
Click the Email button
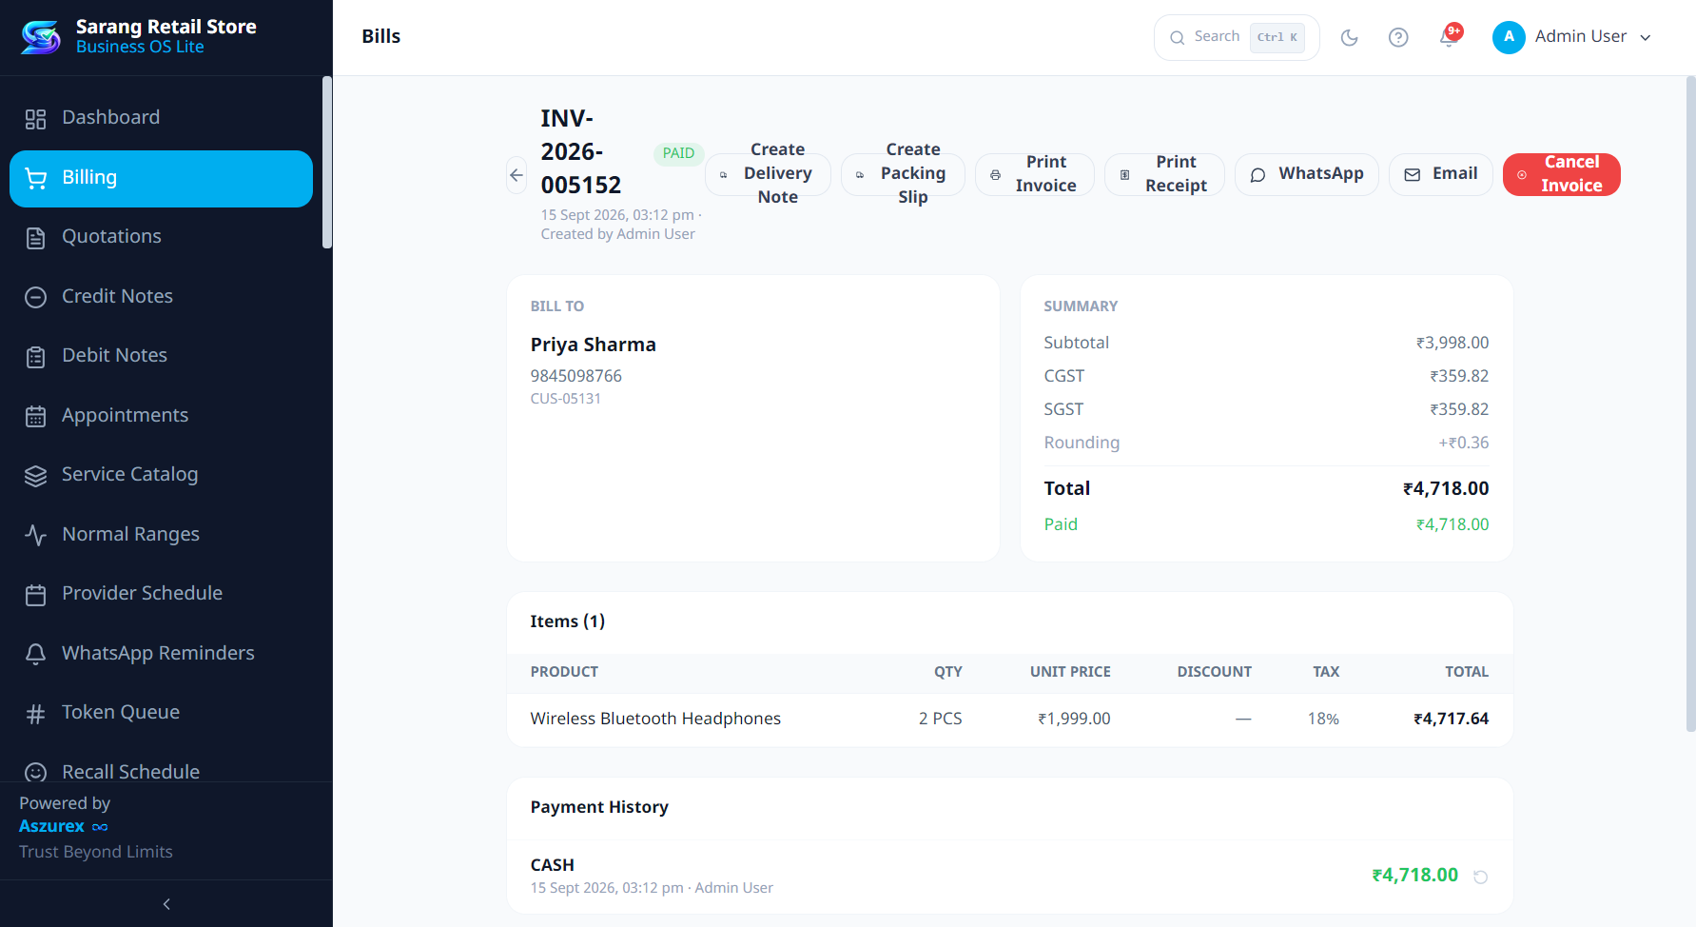tap(1440, 174)
